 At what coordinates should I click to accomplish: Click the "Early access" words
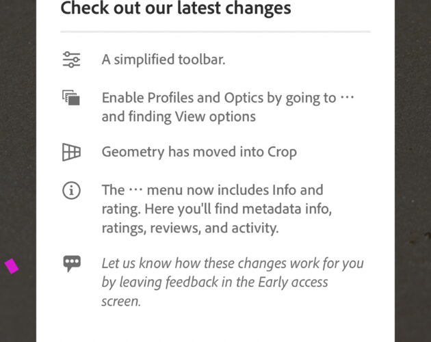[293, 282]
